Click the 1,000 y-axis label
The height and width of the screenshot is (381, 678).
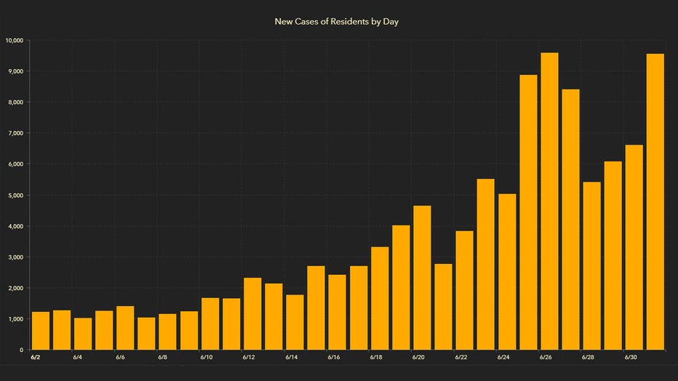point(15,319)
